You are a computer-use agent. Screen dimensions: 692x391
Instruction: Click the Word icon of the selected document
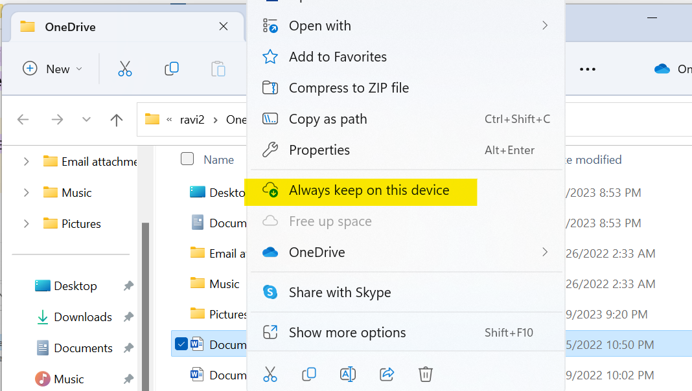197,344
